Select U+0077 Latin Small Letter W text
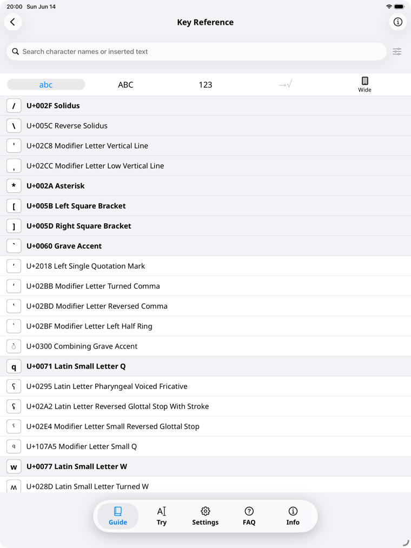 (77, 466)
